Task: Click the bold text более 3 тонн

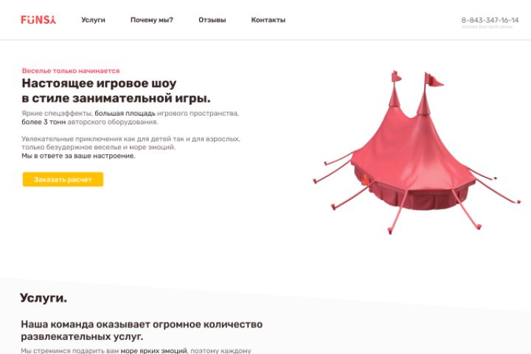Action: click(x=44, y=122)
